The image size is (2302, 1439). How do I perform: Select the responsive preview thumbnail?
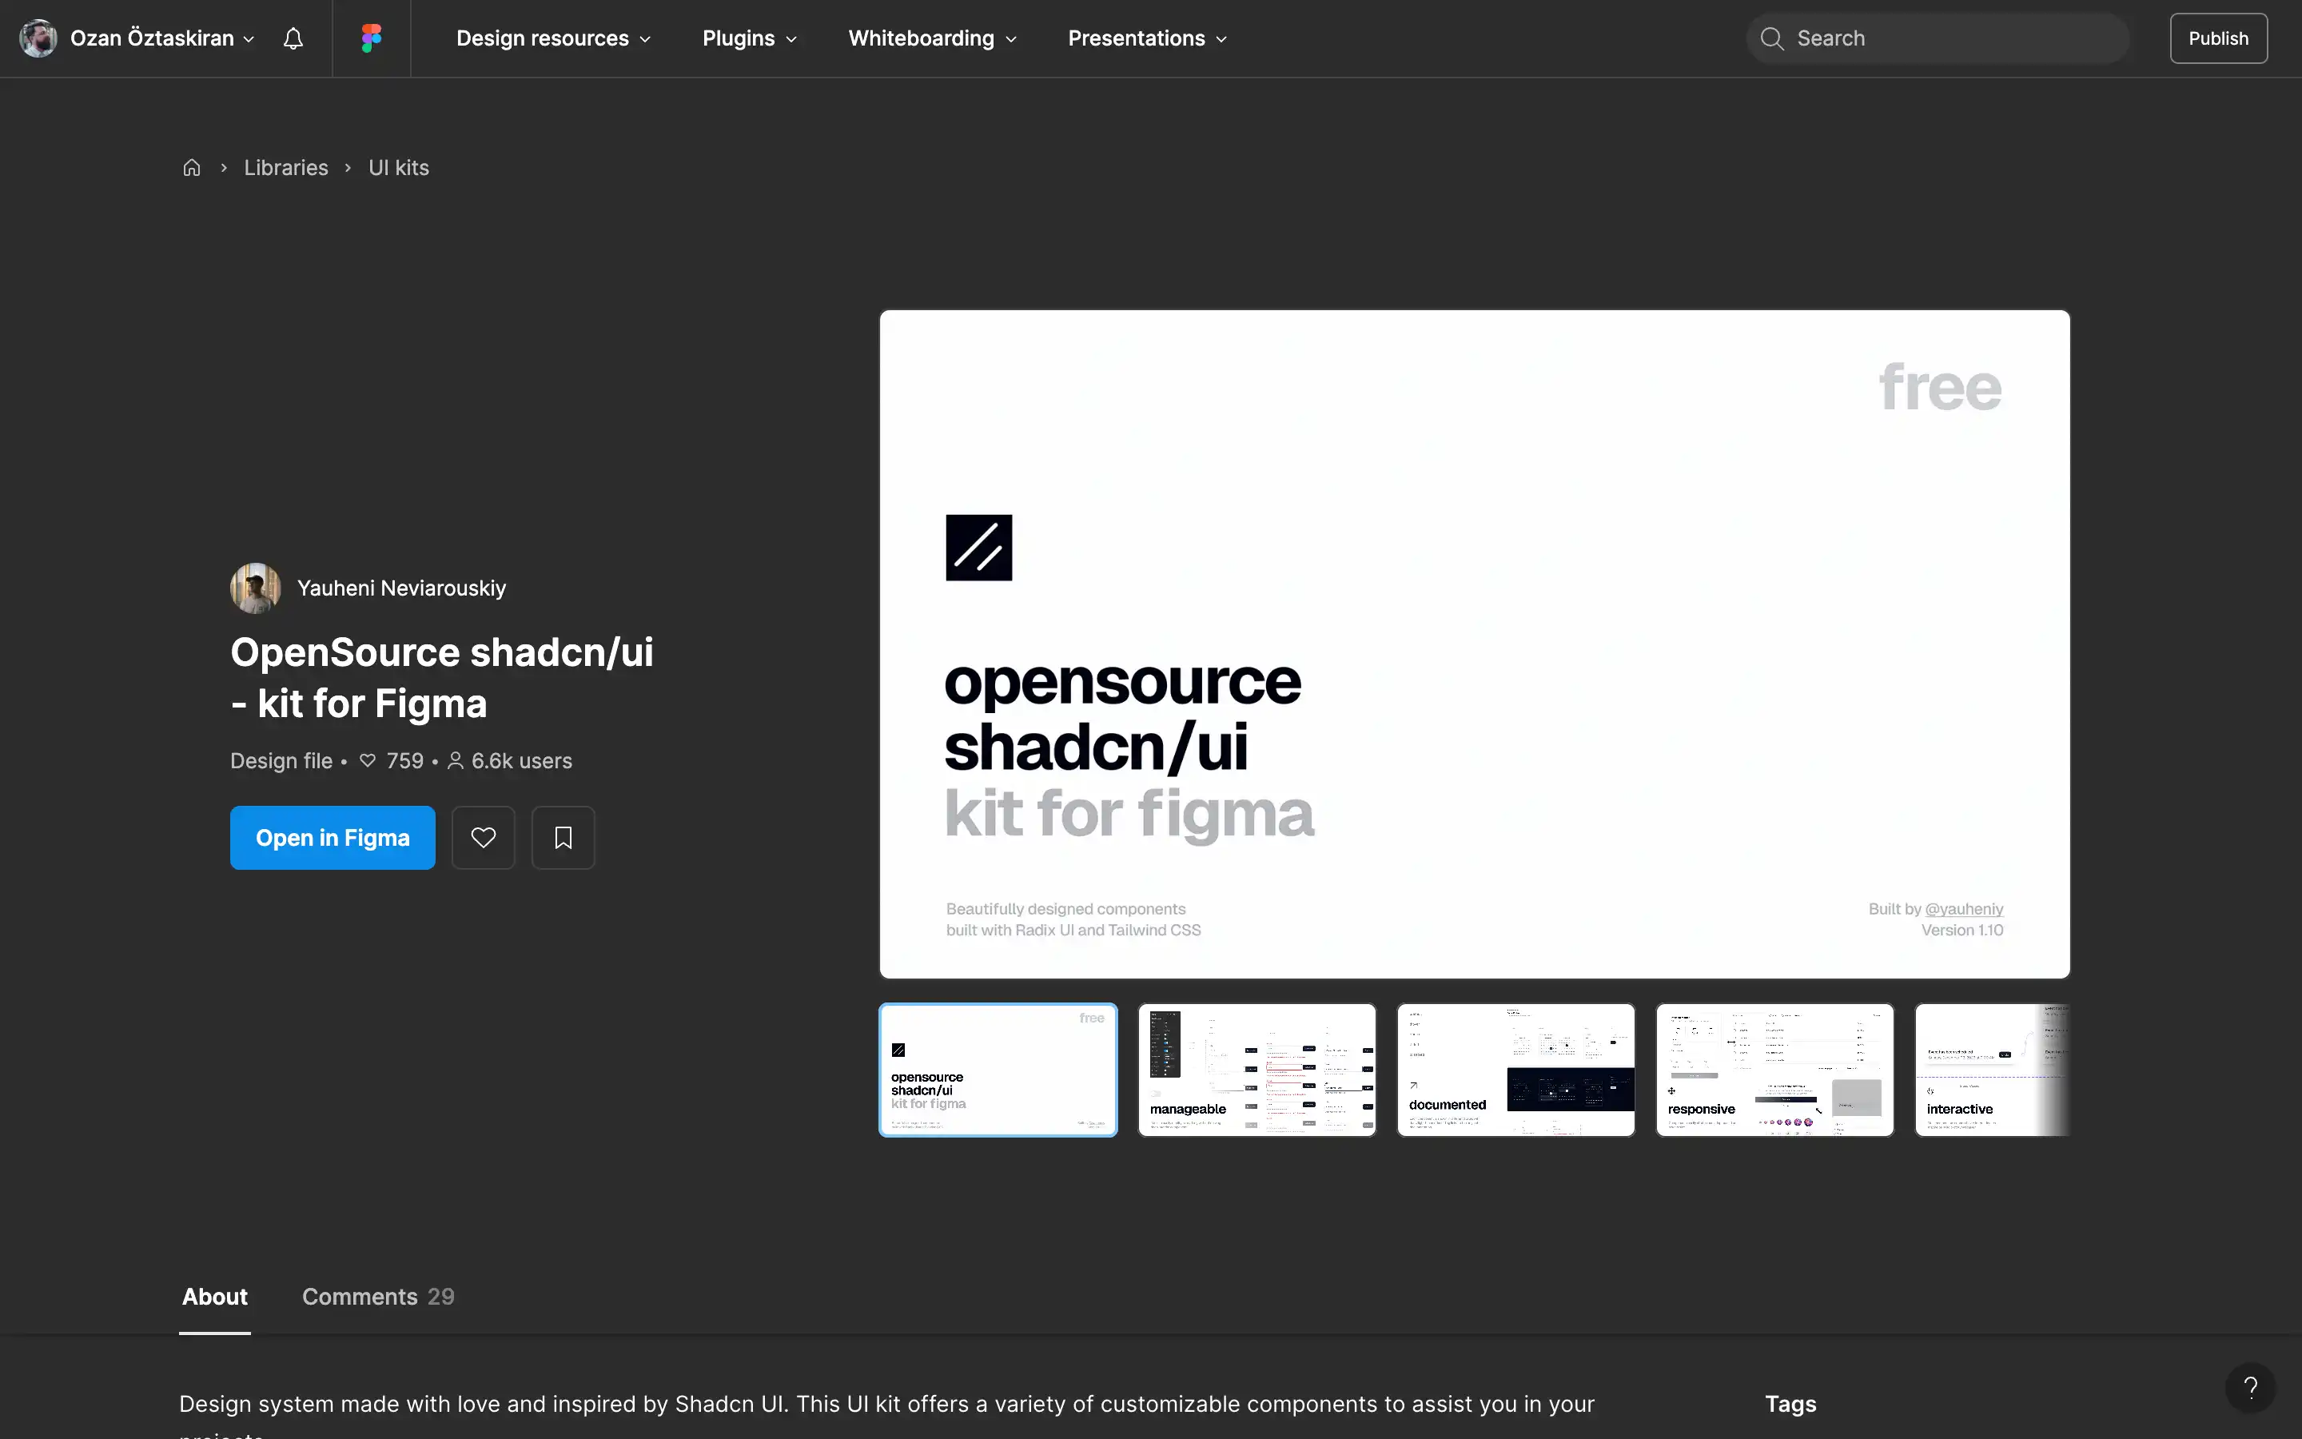1774,1070
